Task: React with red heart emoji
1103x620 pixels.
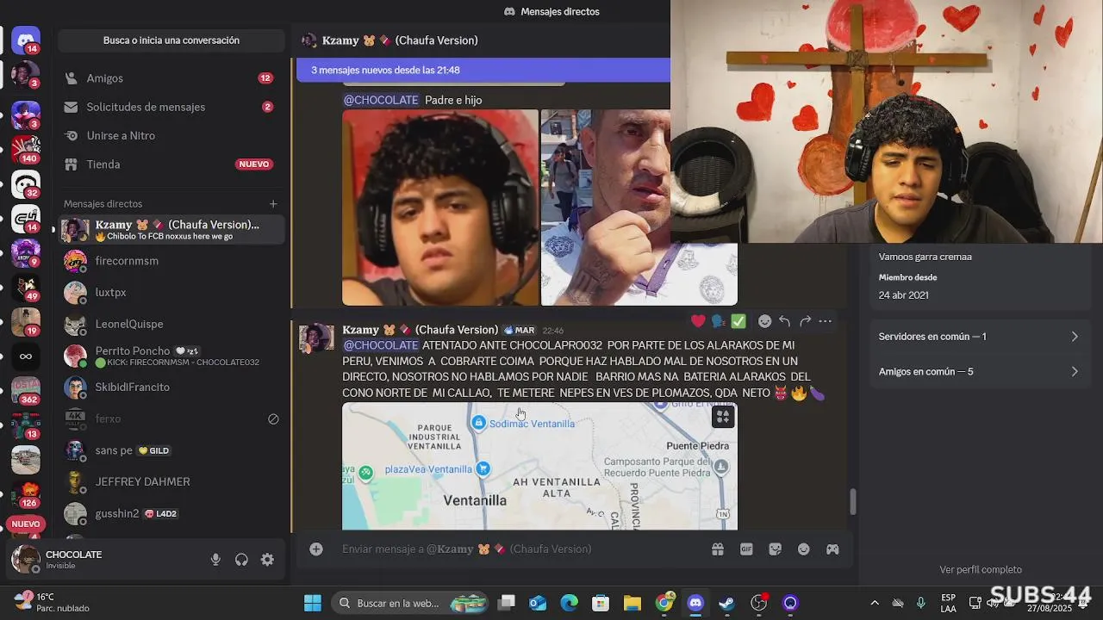Action: click(x=698, y=321)
